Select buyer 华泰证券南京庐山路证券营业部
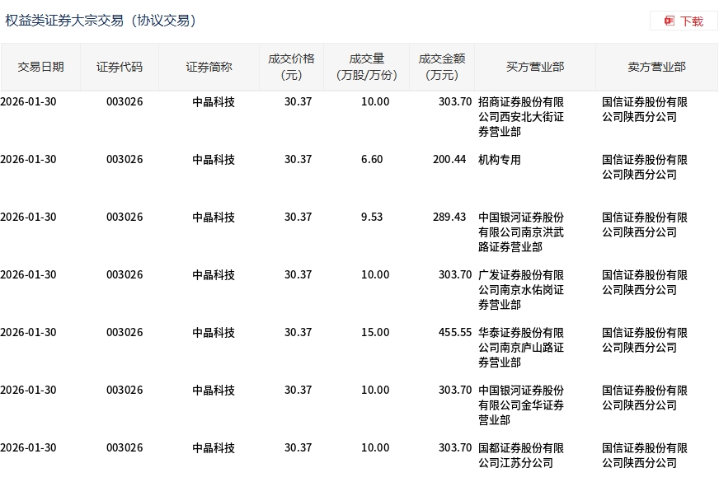This screenshot has height=496, width=719. coord(521,348)
